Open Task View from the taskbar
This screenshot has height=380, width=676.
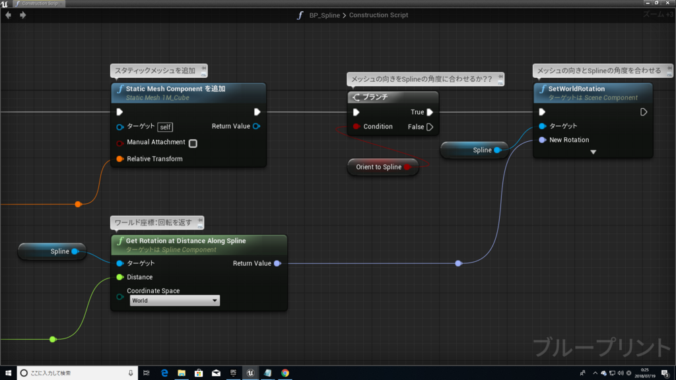click(146, 373)
